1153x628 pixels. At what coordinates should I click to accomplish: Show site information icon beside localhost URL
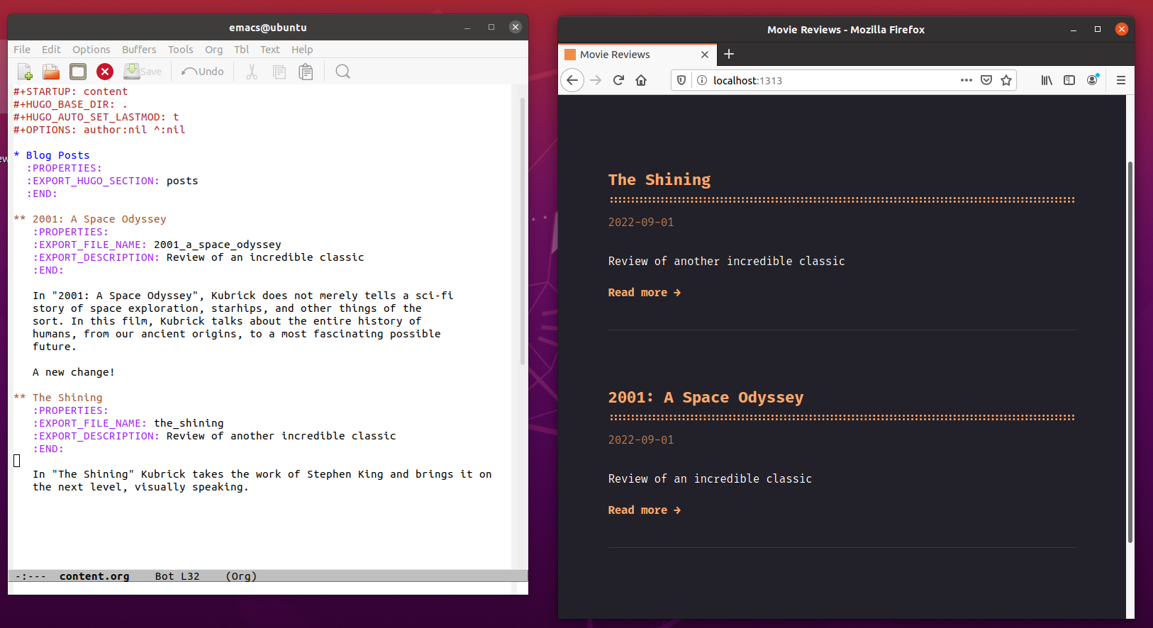click(x=701, y=80)
